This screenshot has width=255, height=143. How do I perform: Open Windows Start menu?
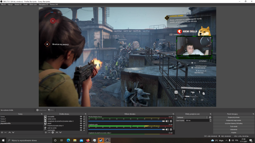pos(3,140)
